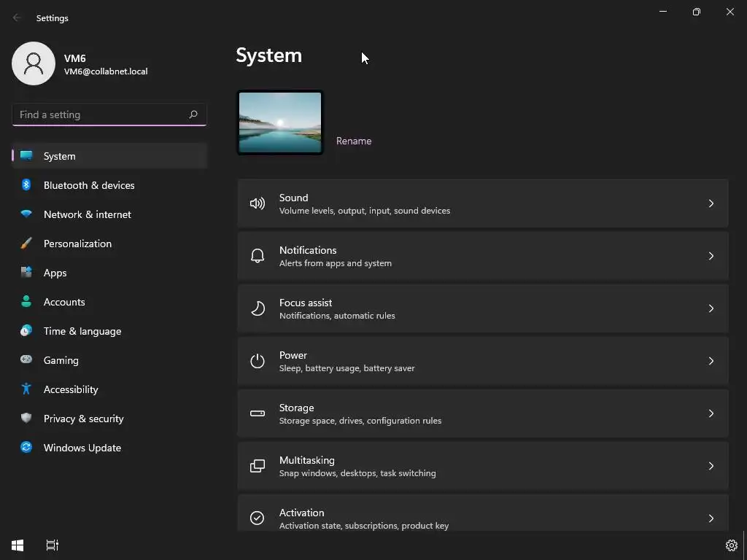Open the Multitasking chevron arrow
The height and width of the screenshot is (560, 747).
point(711,466)
